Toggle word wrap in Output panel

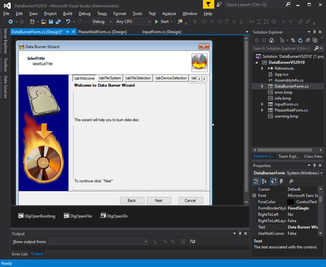192,242
